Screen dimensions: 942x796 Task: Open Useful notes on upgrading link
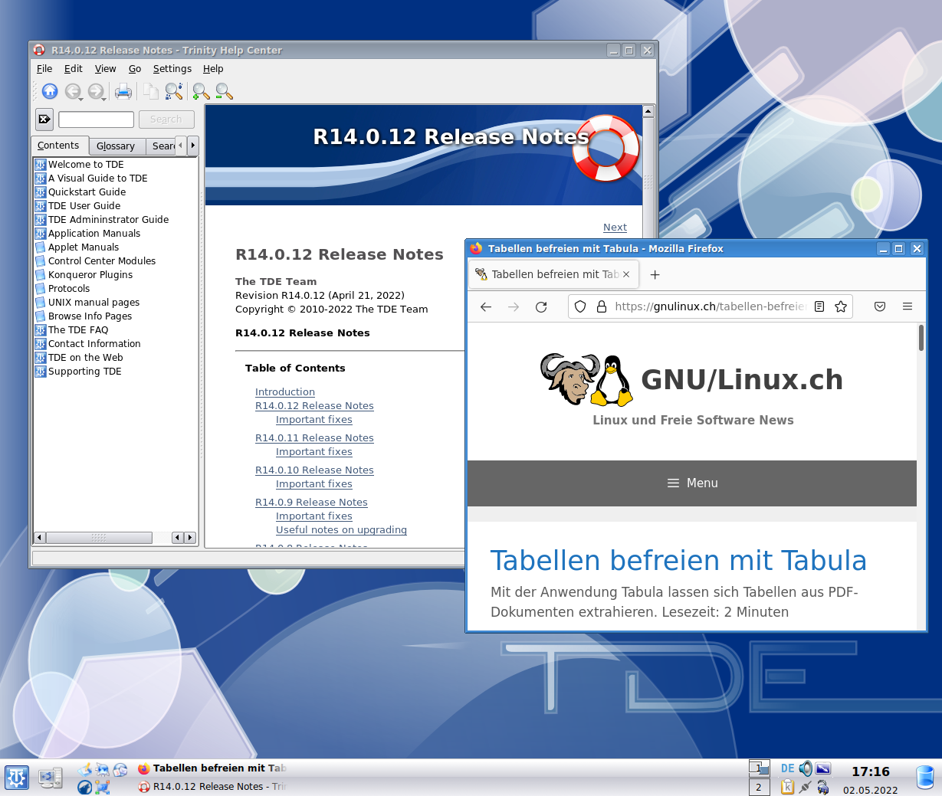pyautogui.click(x=341, y=530)
